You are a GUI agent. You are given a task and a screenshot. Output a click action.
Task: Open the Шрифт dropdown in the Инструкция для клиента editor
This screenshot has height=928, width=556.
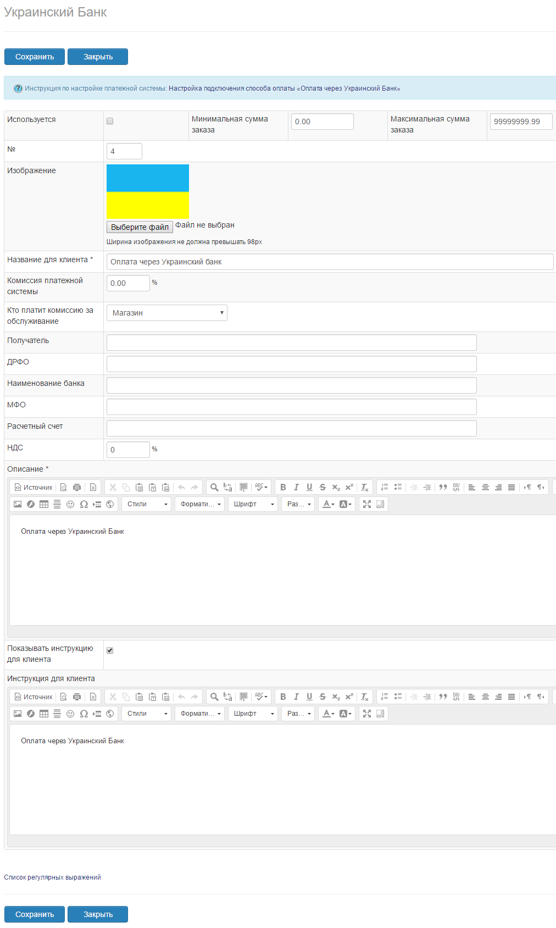(x=253, y=714)
